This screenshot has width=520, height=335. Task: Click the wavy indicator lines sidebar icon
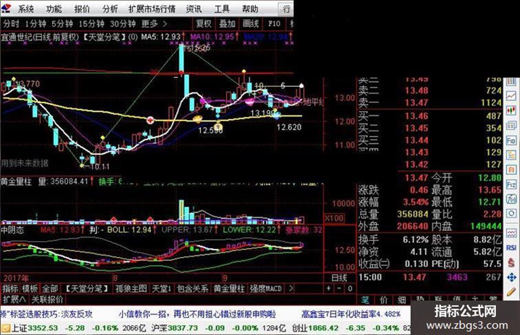click(x=511, y=233)
